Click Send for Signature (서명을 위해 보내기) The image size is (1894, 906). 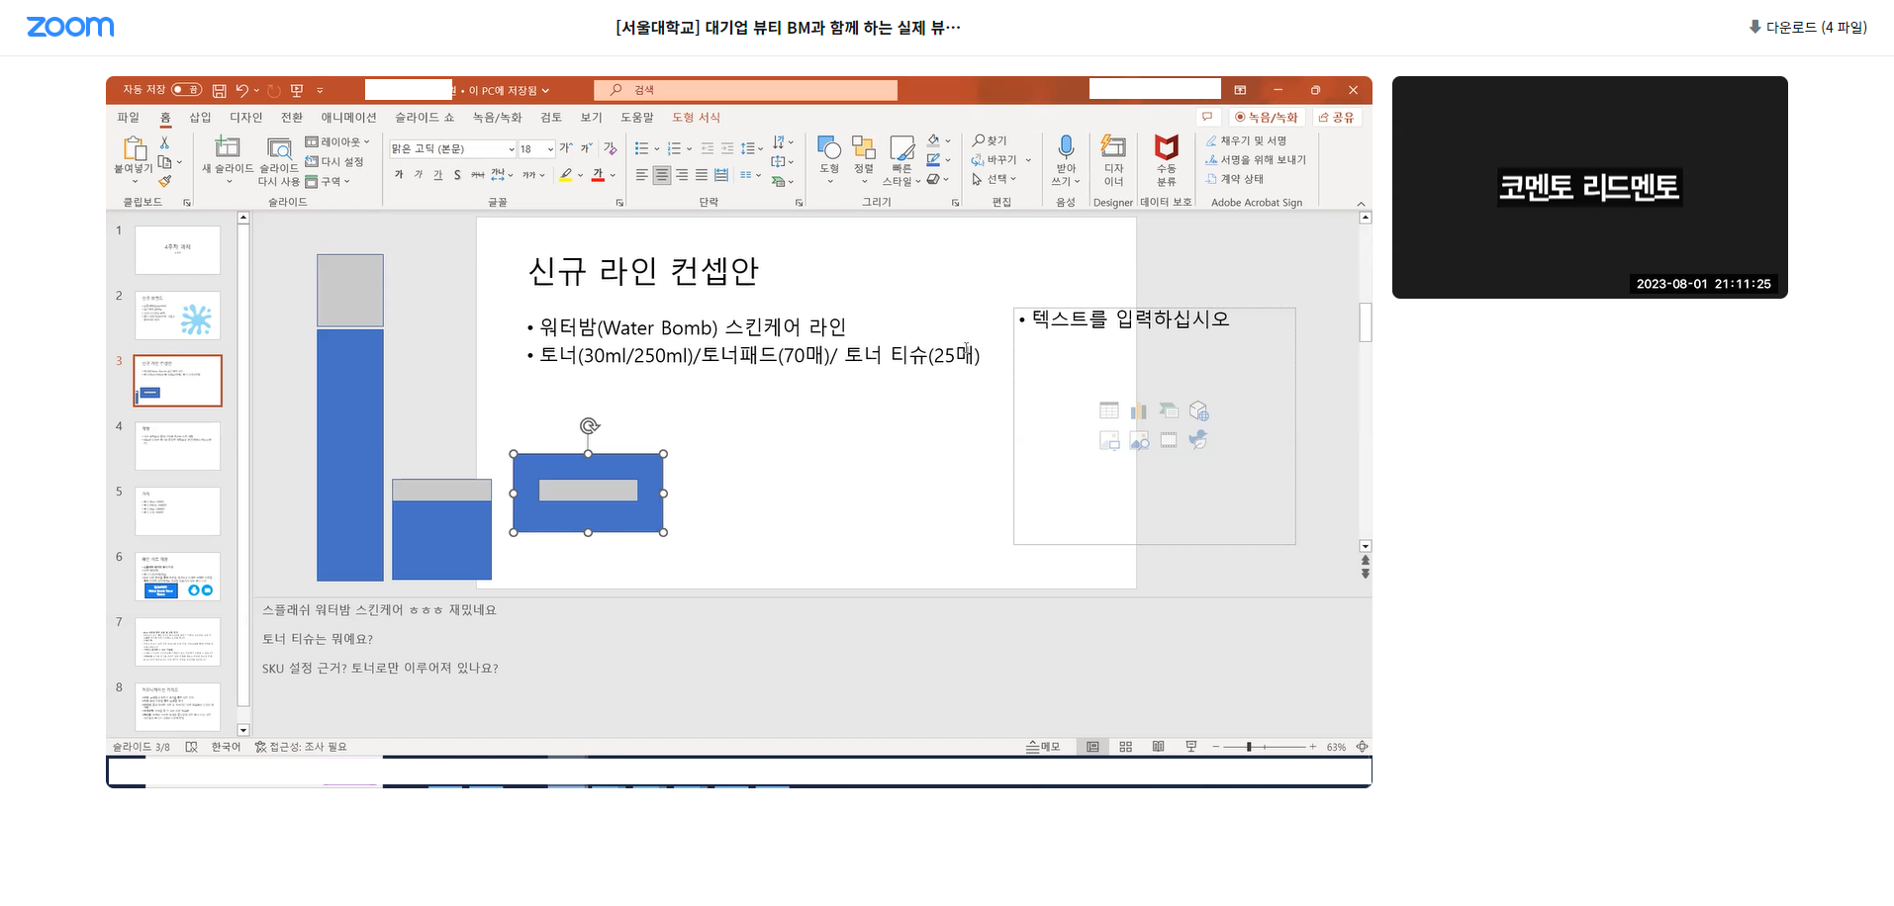[1256, 159]
